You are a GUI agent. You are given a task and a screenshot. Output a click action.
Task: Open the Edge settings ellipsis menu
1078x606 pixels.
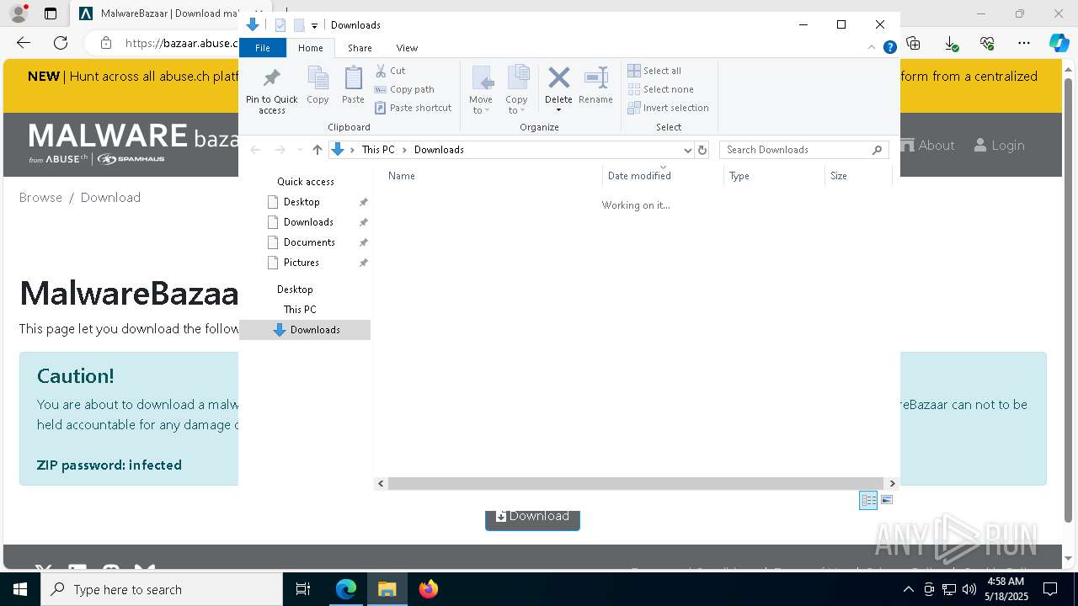point(1024,43)
